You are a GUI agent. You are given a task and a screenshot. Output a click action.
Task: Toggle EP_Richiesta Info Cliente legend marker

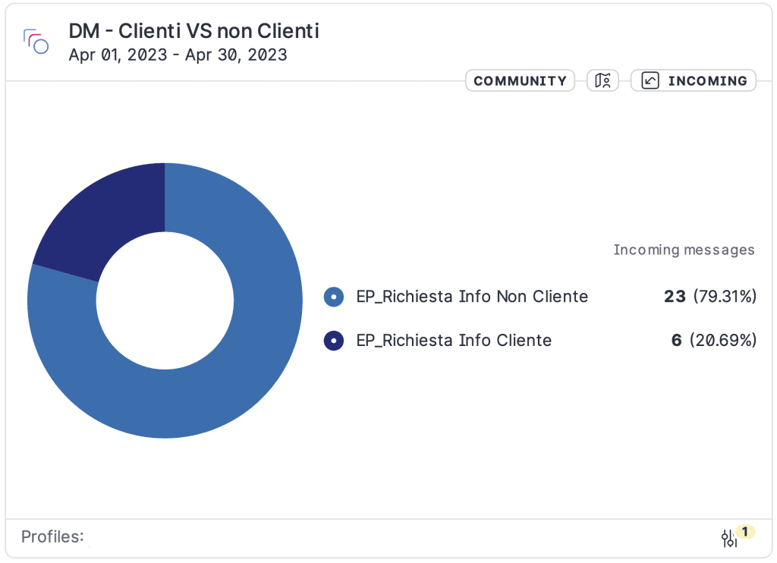334,341
